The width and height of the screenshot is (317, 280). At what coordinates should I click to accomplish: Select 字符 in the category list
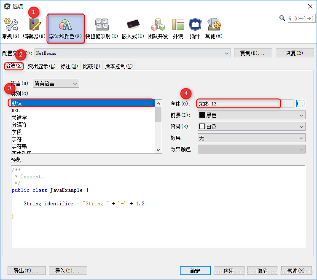click(83, 139)
